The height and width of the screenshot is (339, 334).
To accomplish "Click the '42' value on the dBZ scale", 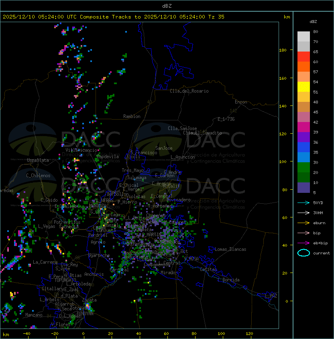I will (x=316, y=122).
